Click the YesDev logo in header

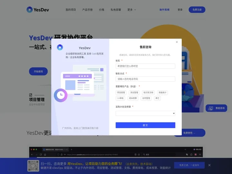pyautogui.click(x=38, y=10)
